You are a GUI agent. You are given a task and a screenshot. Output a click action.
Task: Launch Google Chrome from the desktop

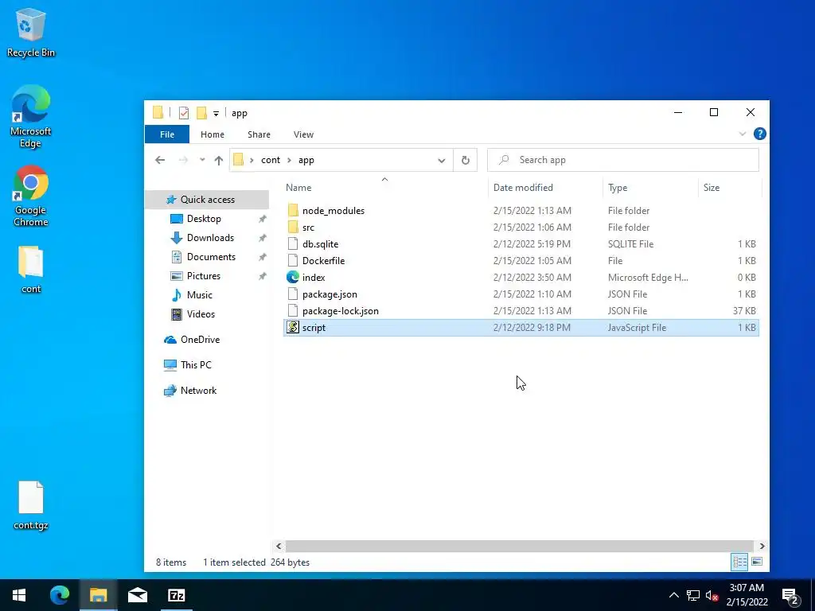(x=31, y=196)
